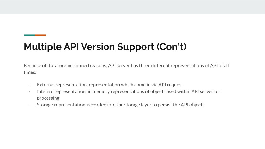Click the 'Storage representation' bullet text
The width and height of the screenshot is (265, 149).
(121, 105)
